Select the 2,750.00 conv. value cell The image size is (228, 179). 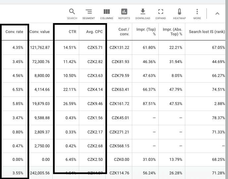[x=42, y=146]
